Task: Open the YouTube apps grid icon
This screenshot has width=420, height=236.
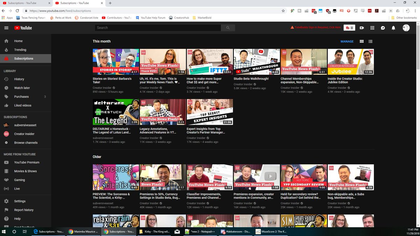Action: [372, 28]
